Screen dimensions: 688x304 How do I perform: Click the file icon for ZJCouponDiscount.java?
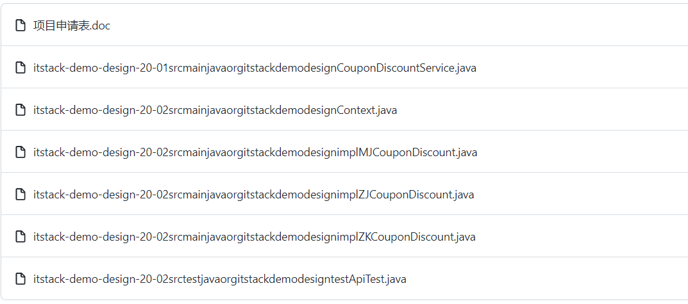[21, 195]
